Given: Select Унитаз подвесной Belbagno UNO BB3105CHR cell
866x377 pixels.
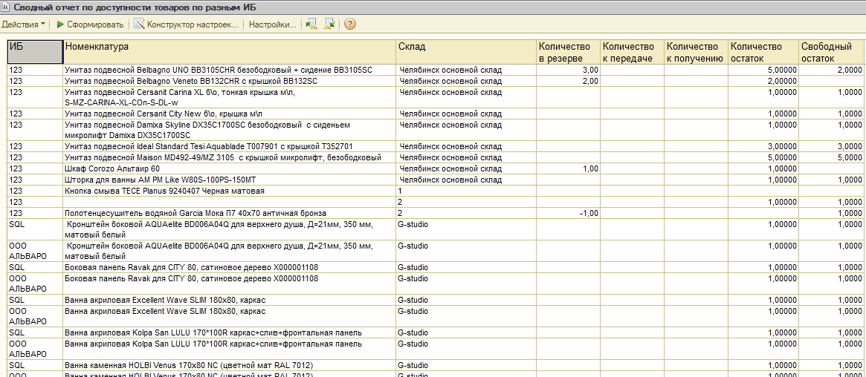Looking at the screenshot, I should click(230, 70).
